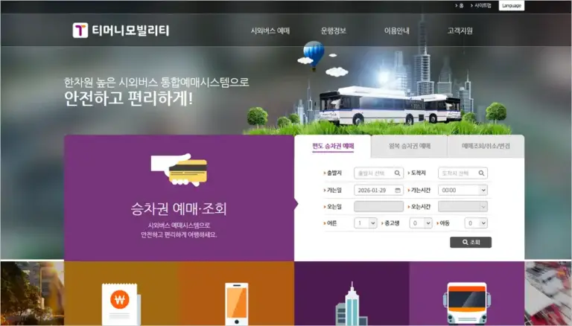Click the 티머니모빌리티 logo text
The width and height of the screenshot is (572, 326).
click(130, 31)
